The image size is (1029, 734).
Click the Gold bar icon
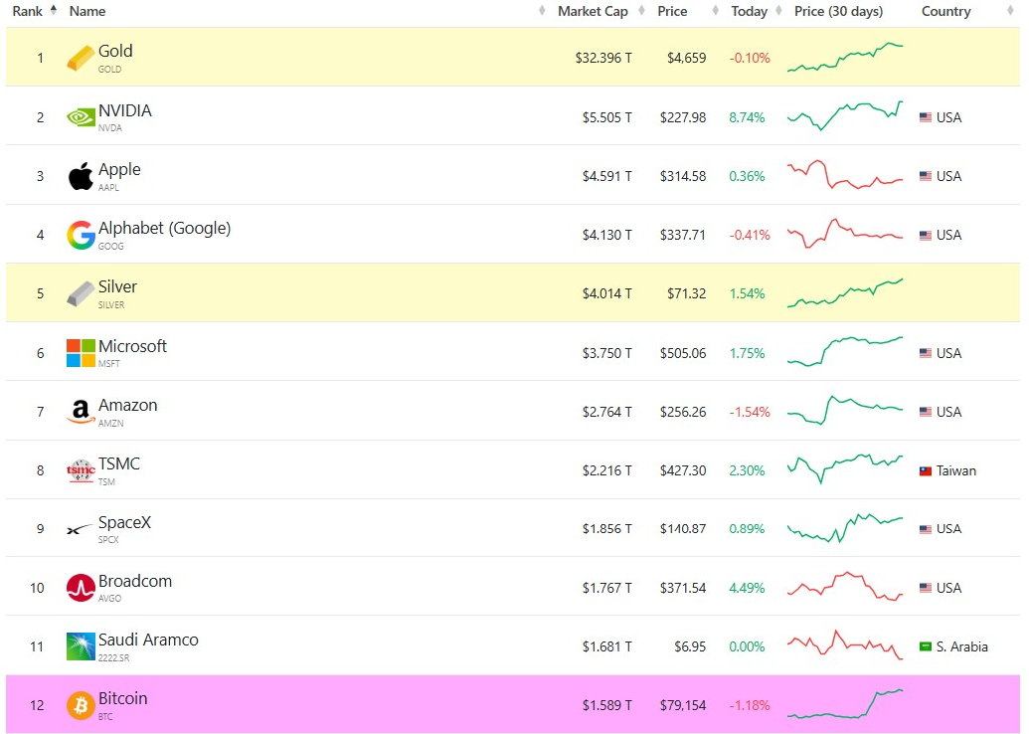81,58
